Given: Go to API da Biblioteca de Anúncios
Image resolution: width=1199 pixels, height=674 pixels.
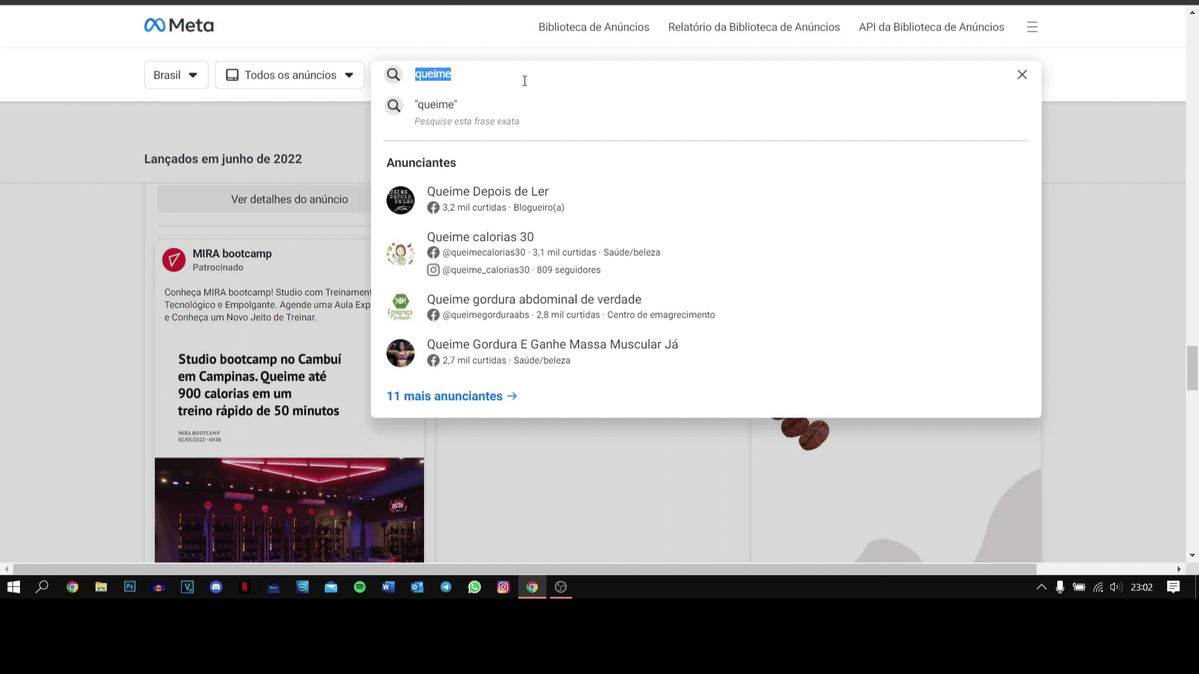Looking at the screenshot, I should 931,27.
